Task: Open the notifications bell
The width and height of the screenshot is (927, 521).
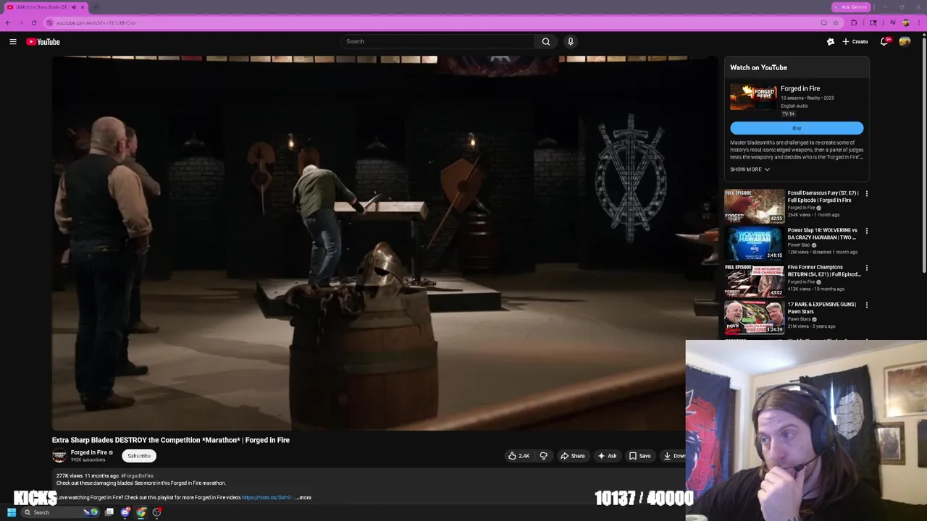Action: click(x=884, y=42)
